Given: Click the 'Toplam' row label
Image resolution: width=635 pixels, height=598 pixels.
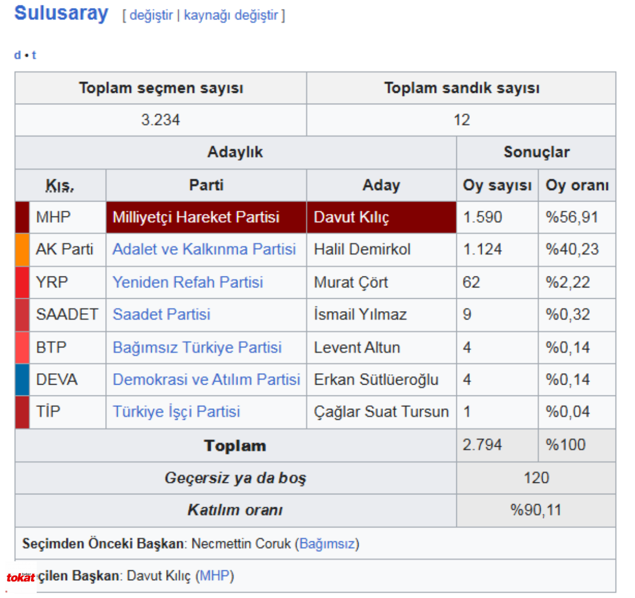Looking at the screenshot, I should pyautogui.click(x=235, y=446).
